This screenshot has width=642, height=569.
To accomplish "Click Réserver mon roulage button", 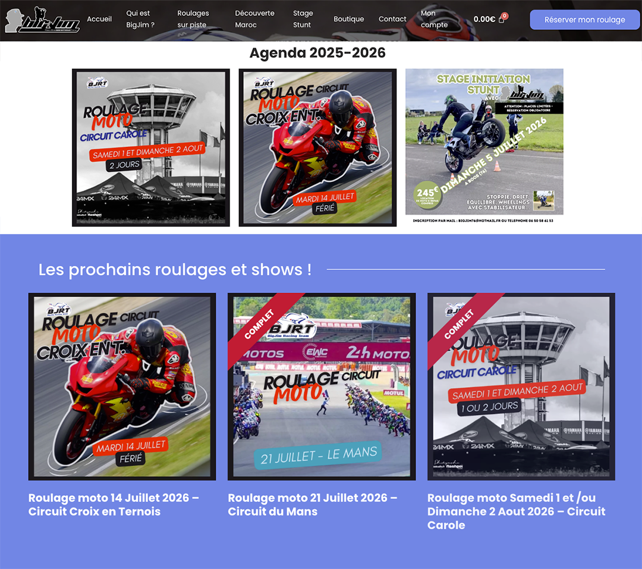I will click(584, 20).
